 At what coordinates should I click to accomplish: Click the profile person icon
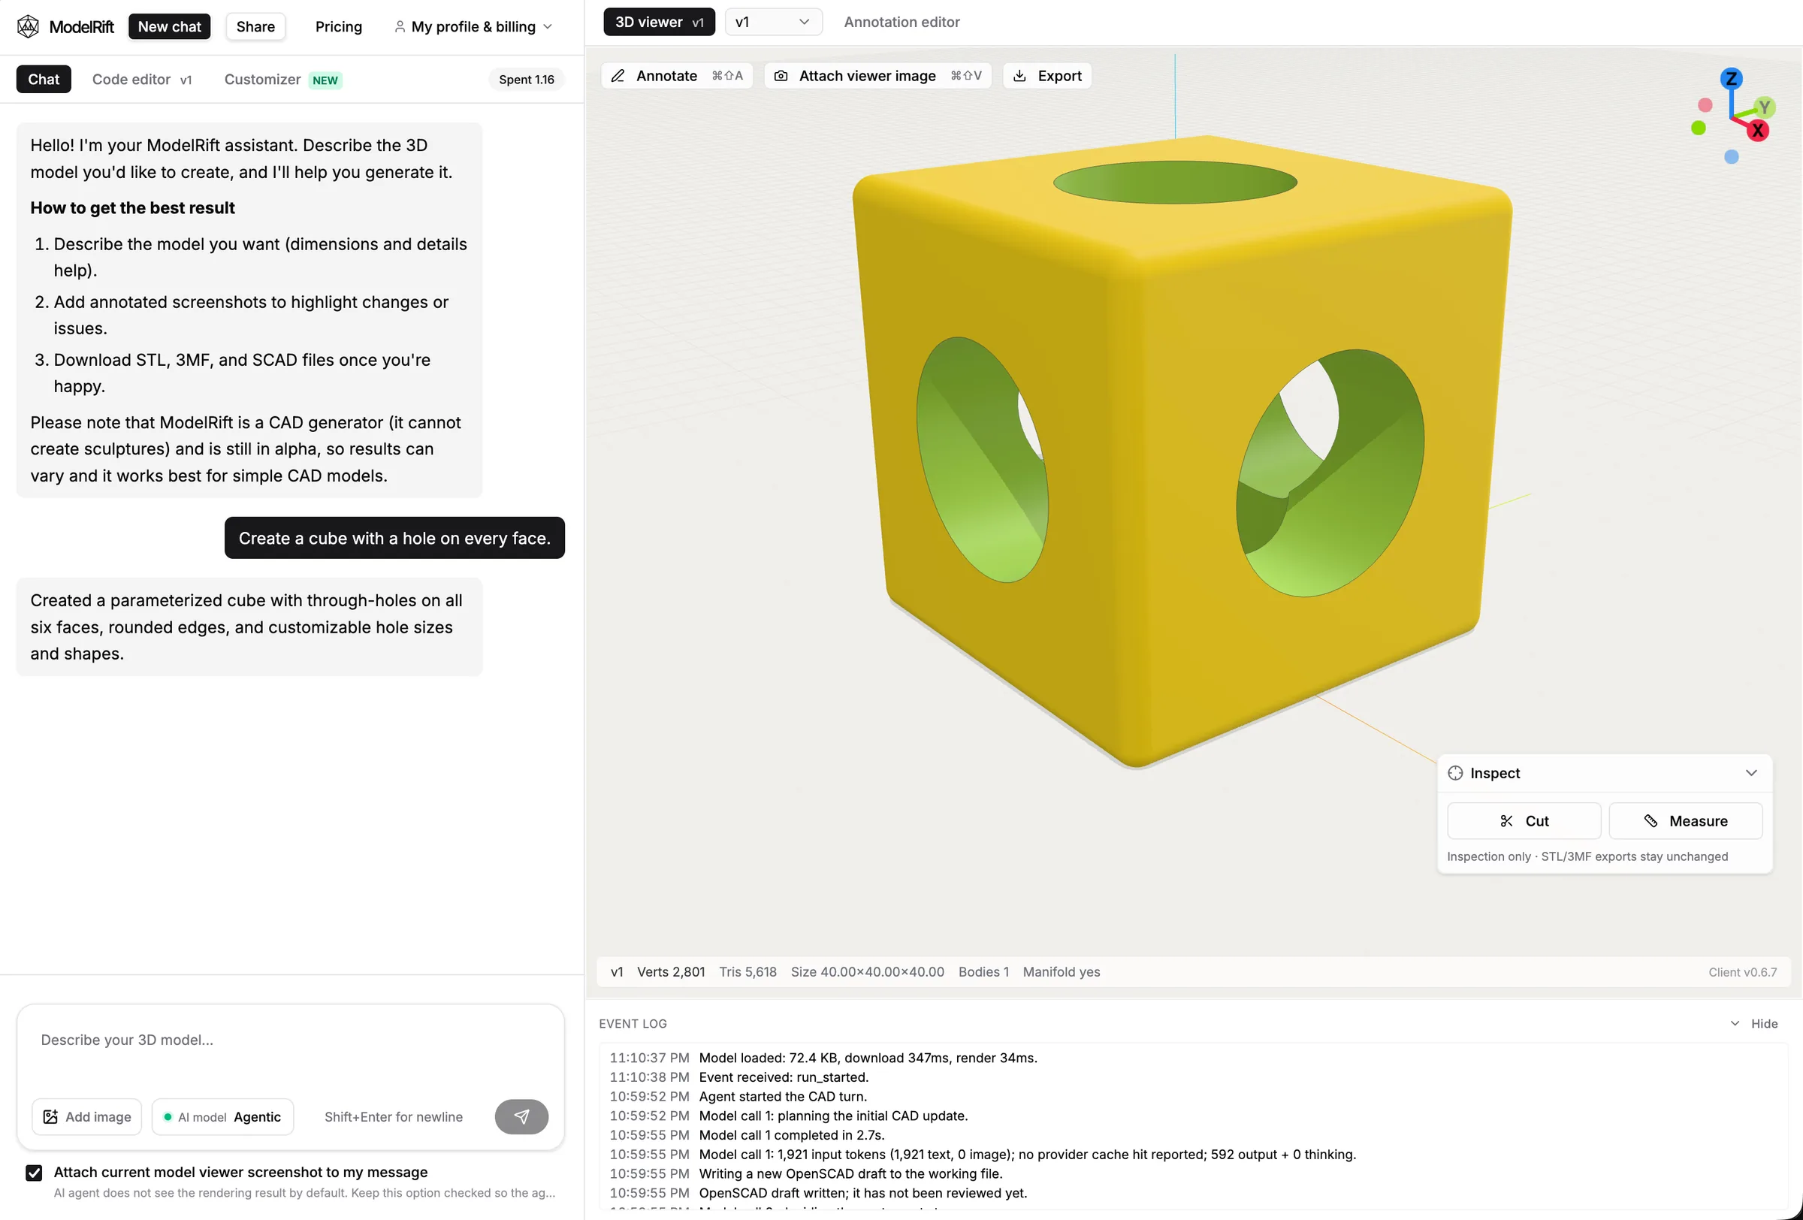click(x=400, y=26)
